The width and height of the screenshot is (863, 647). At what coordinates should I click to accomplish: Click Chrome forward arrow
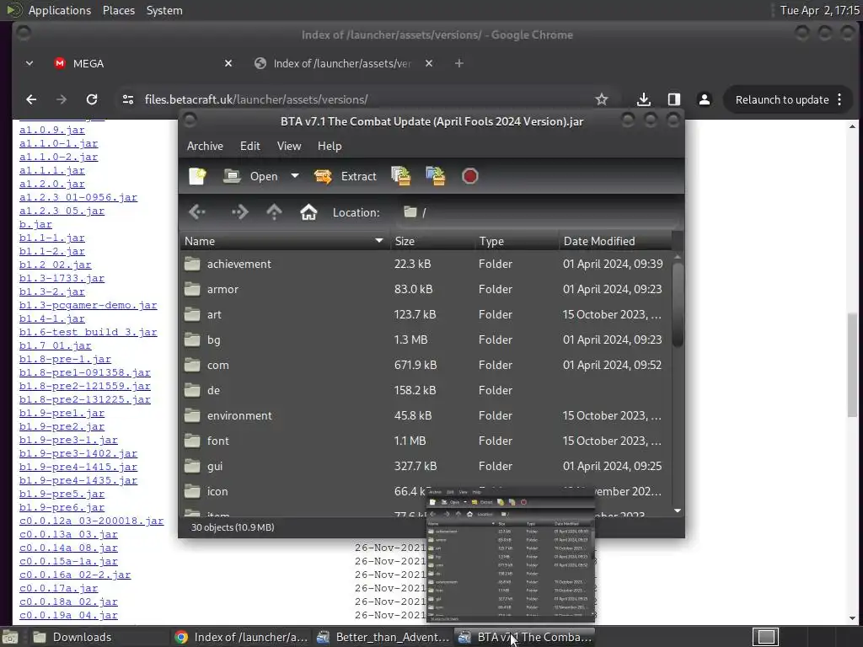point(61,99)
